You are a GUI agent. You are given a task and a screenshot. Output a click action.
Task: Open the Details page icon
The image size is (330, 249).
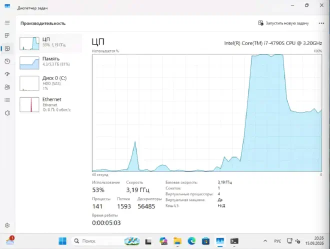tap(7, 100)
